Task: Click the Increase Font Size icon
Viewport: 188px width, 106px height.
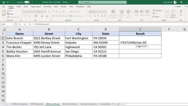Action: tap(46, 12)
